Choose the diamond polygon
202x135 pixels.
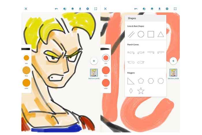point(131,91)
